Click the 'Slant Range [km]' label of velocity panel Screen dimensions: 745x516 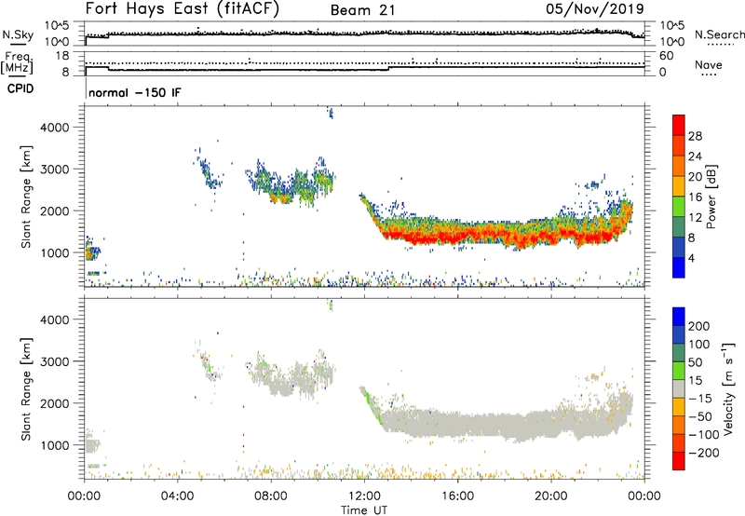(x=26, y=388)
